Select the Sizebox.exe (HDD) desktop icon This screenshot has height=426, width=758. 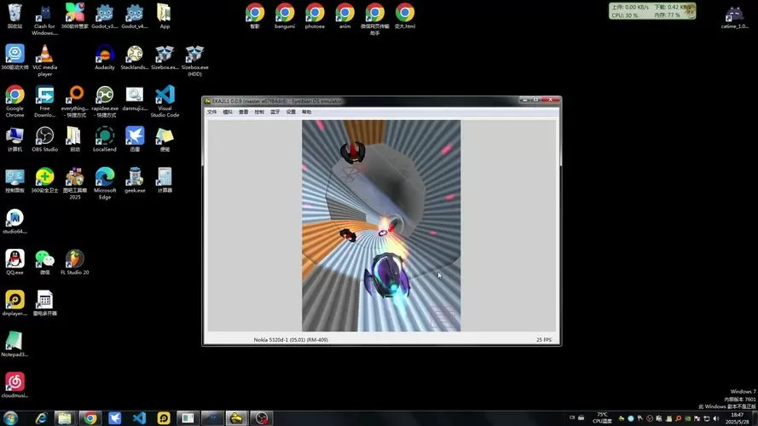[194, 60]
